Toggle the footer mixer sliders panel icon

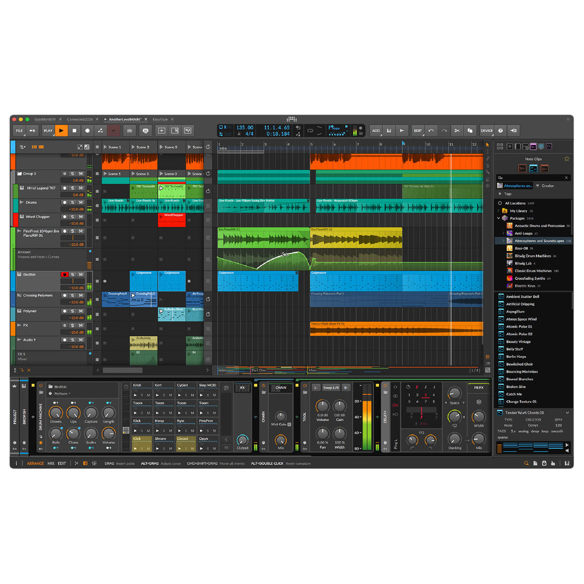pyautogui.click(x=94, y=464)
